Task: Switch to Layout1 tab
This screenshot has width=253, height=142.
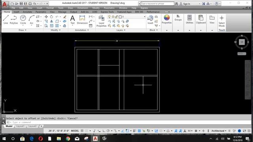Action: click(x=20, y=126)
